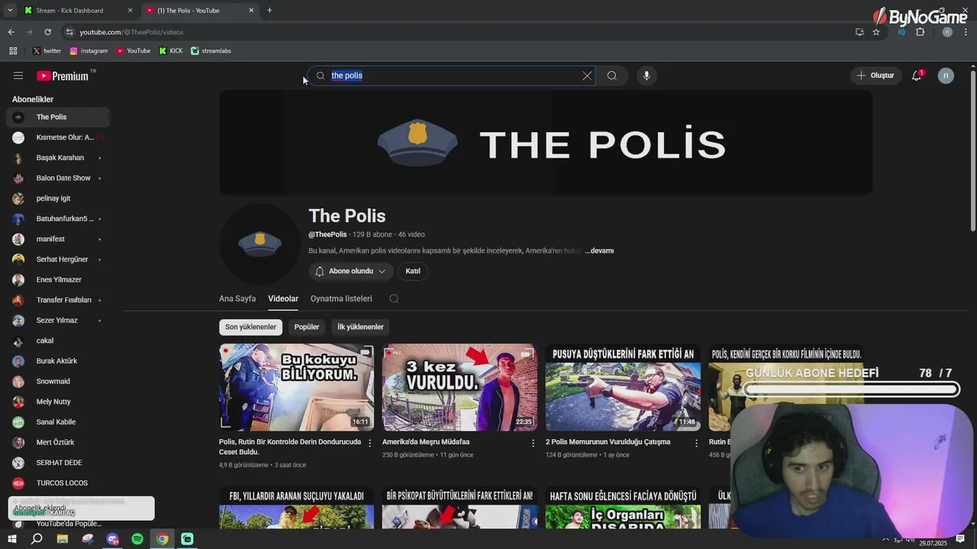Open manifest channel in sidebar
The height and width of the screenshot is (549, 977).
click(x=58, y=239)
